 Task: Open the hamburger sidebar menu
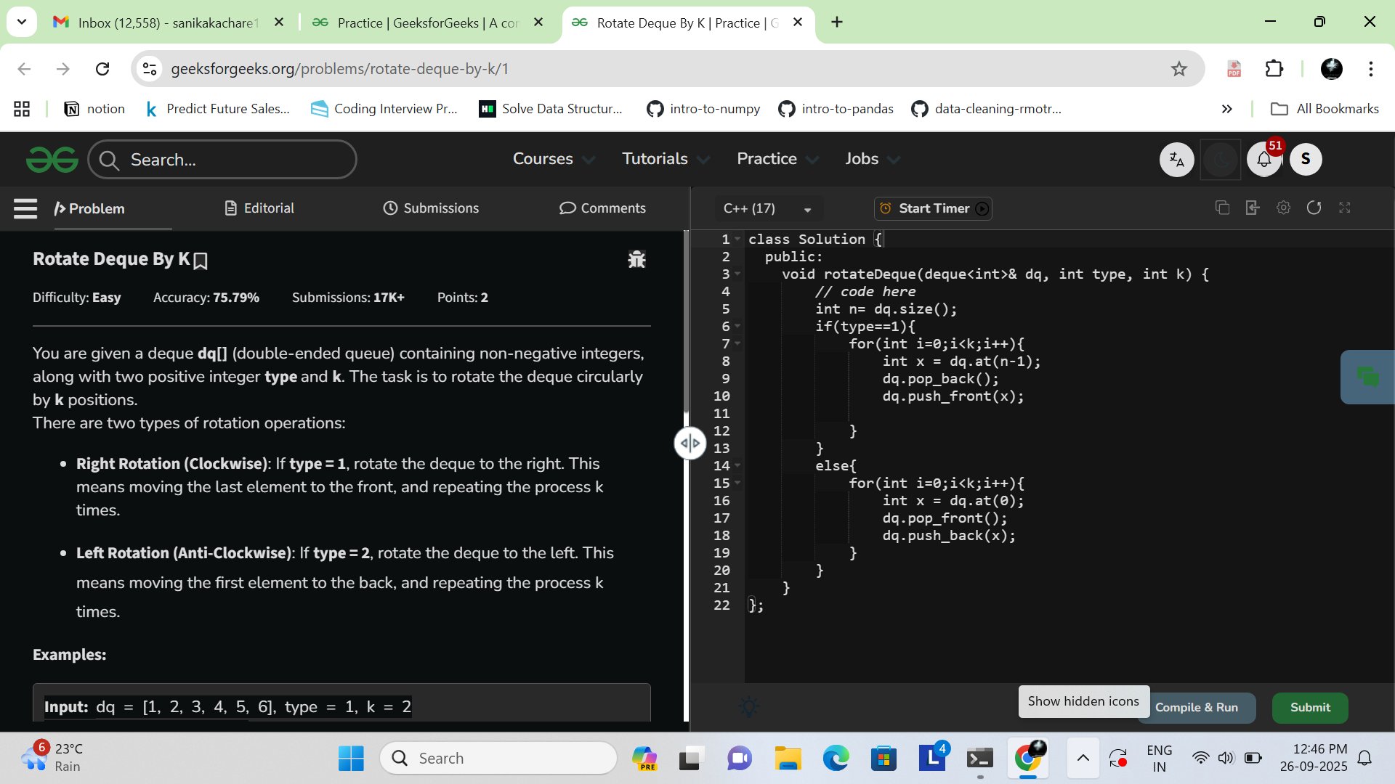(25, 208)
